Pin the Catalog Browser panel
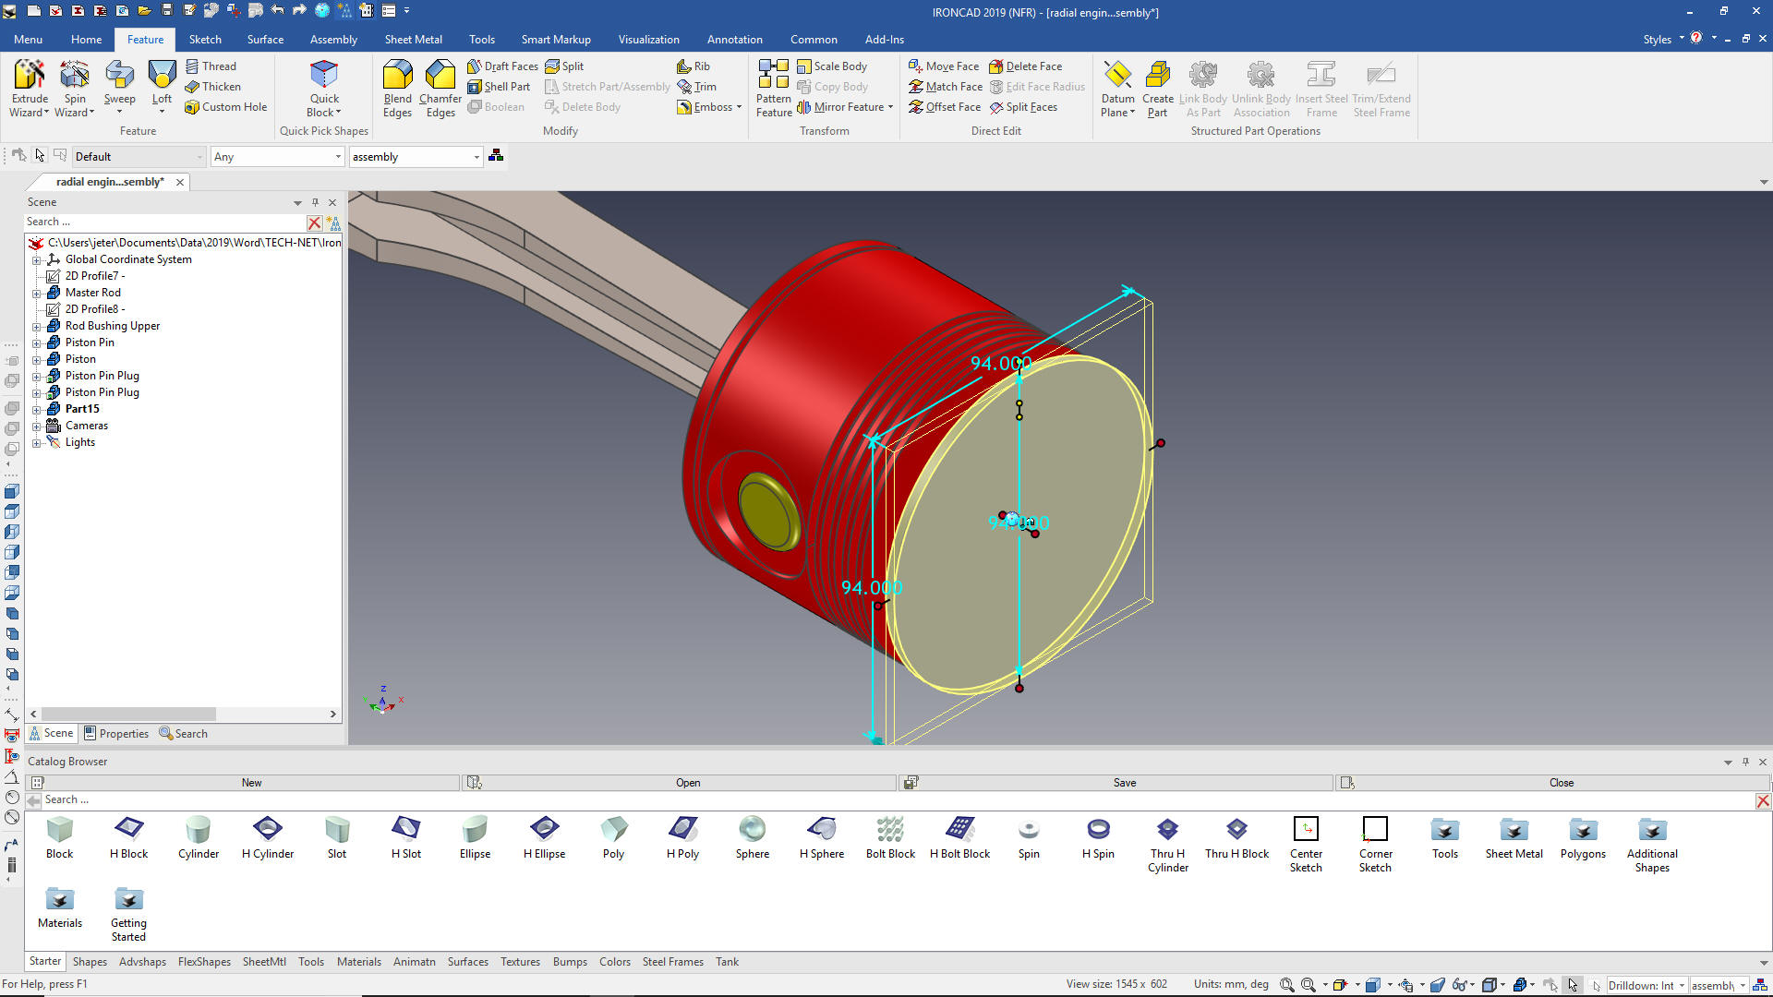This screenshot has height=997, width=1773. click(x=1745, y=762)
